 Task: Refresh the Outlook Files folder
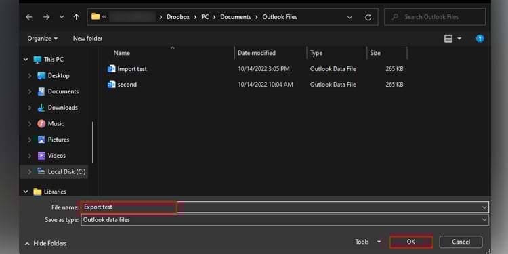pyautogui.click(x=368, y=17)
